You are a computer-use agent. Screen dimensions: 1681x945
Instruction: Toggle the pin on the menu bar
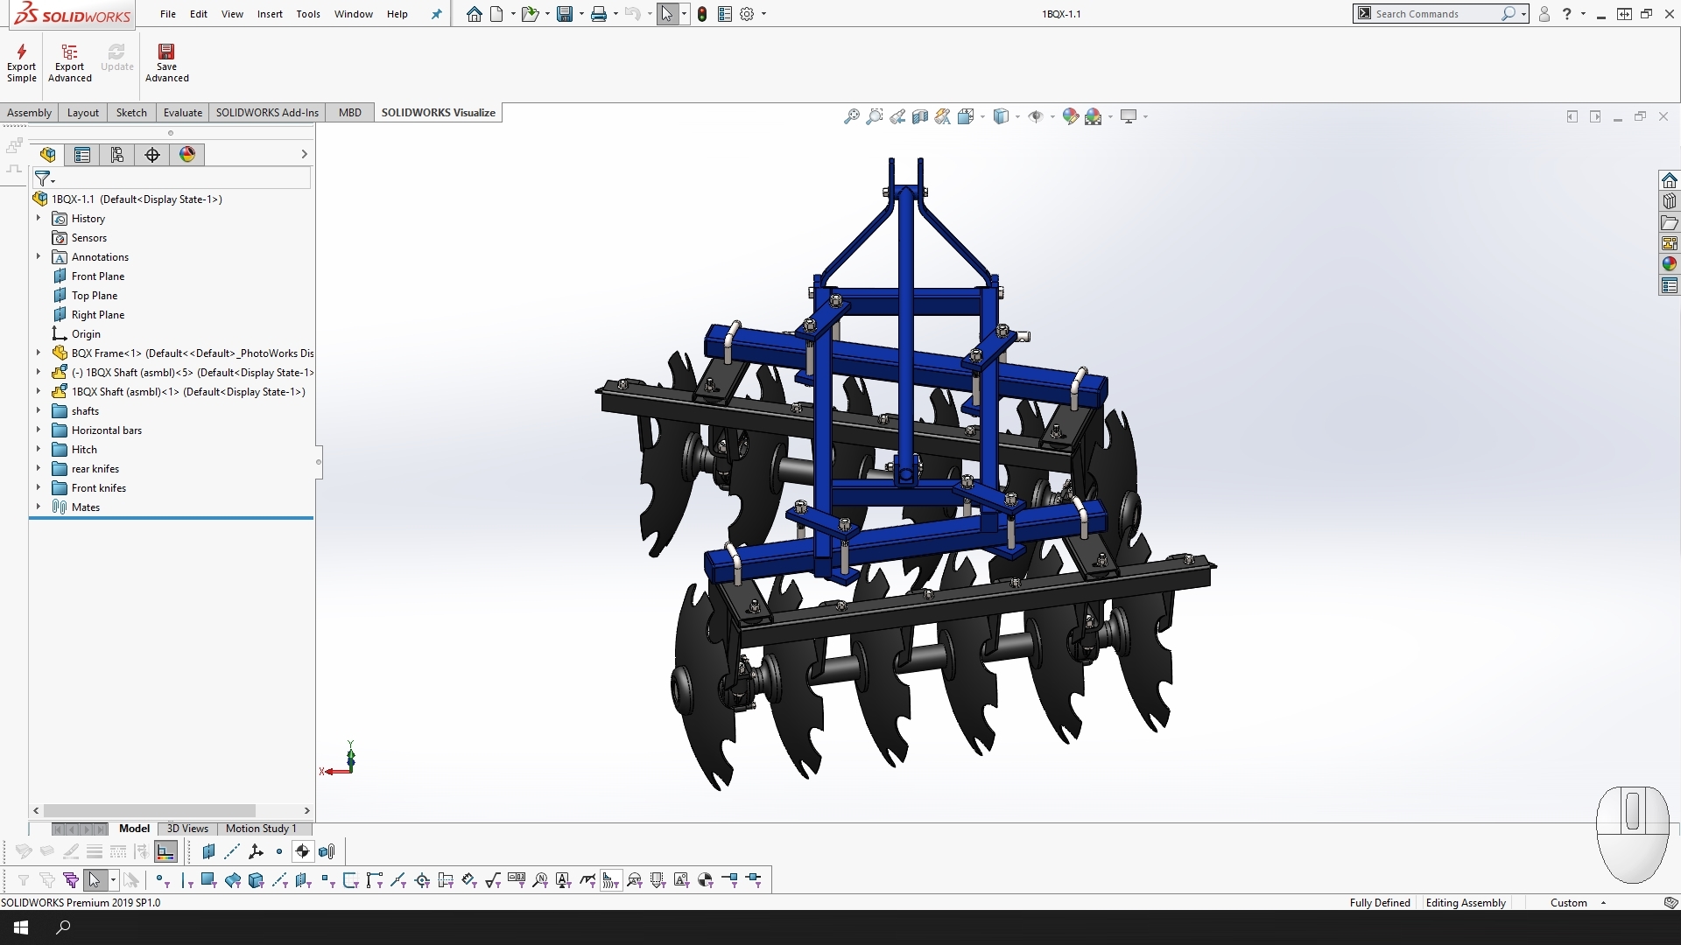tap(437, 14)
